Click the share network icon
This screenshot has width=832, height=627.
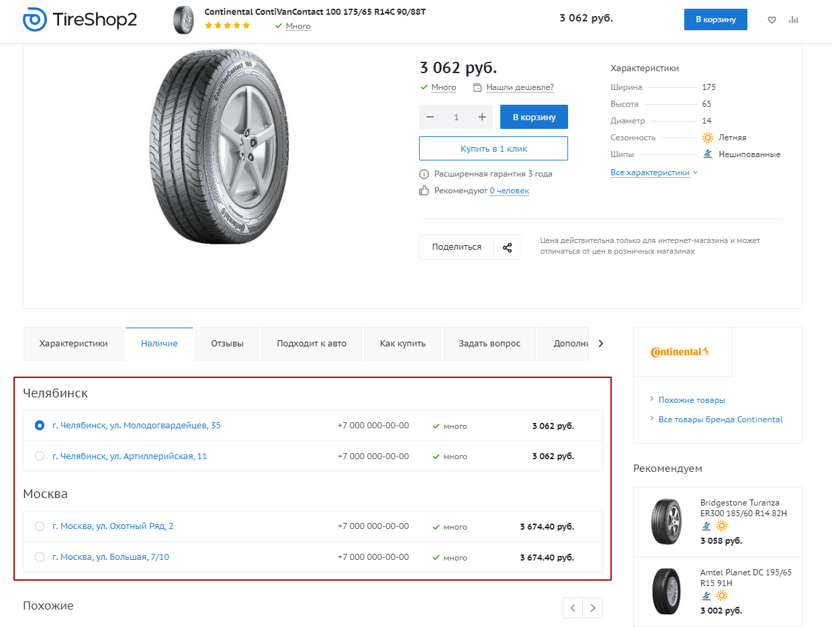[x=507, y=247]
